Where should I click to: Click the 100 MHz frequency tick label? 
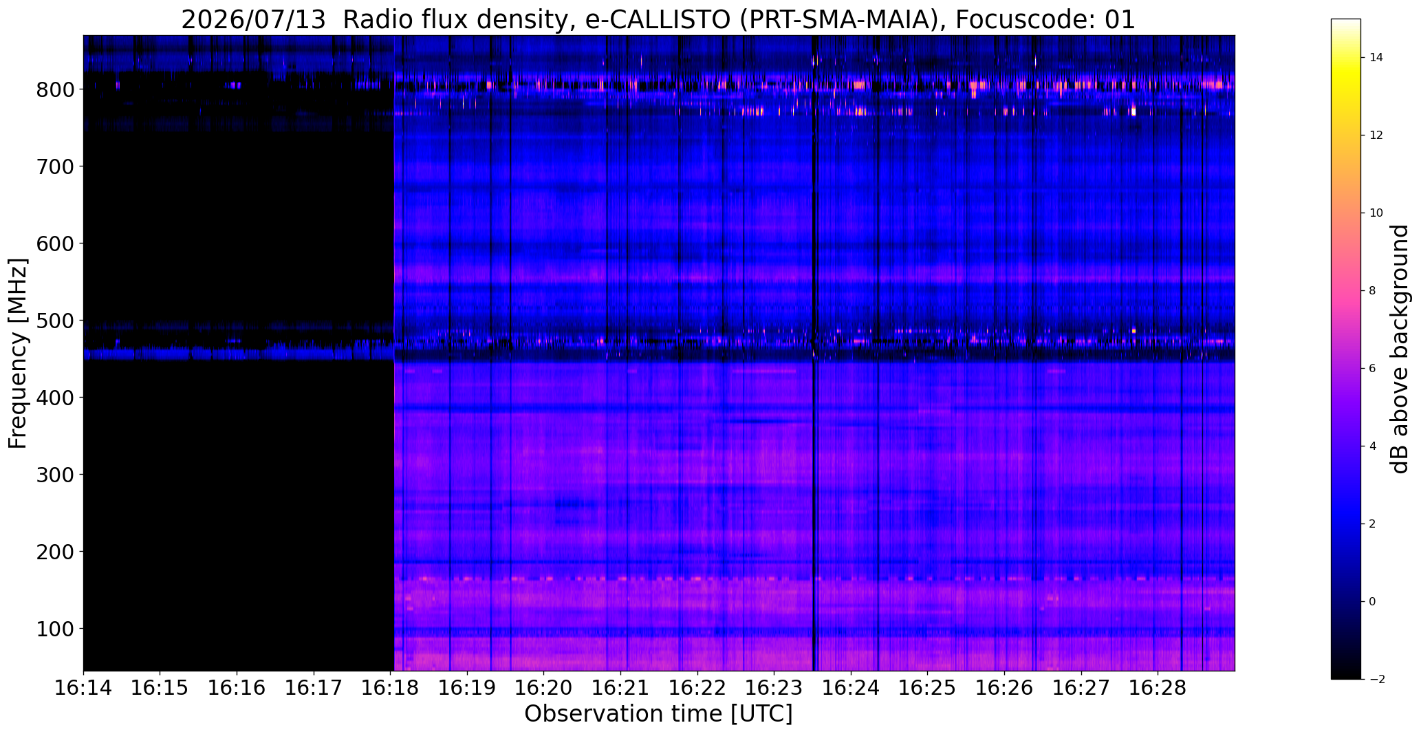[x=54, y=629]
